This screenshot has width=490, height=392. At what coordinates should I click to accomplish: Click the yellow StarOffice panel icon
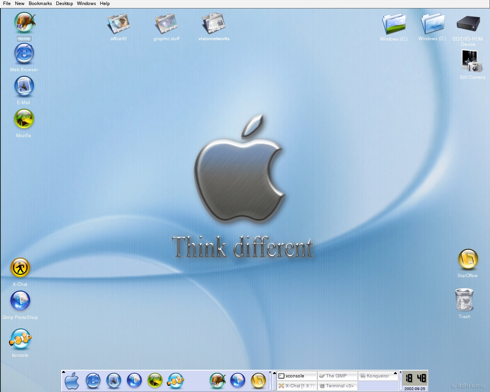point(258,381)
